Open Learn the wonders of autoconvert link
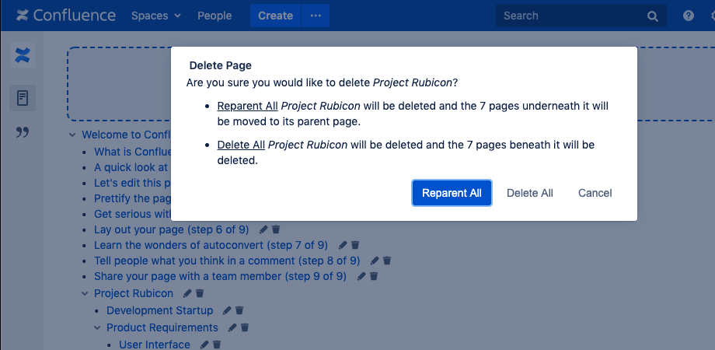 click(211, 246)
